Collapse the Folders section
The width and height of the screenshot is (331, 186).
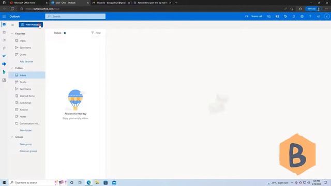(12, 68)
